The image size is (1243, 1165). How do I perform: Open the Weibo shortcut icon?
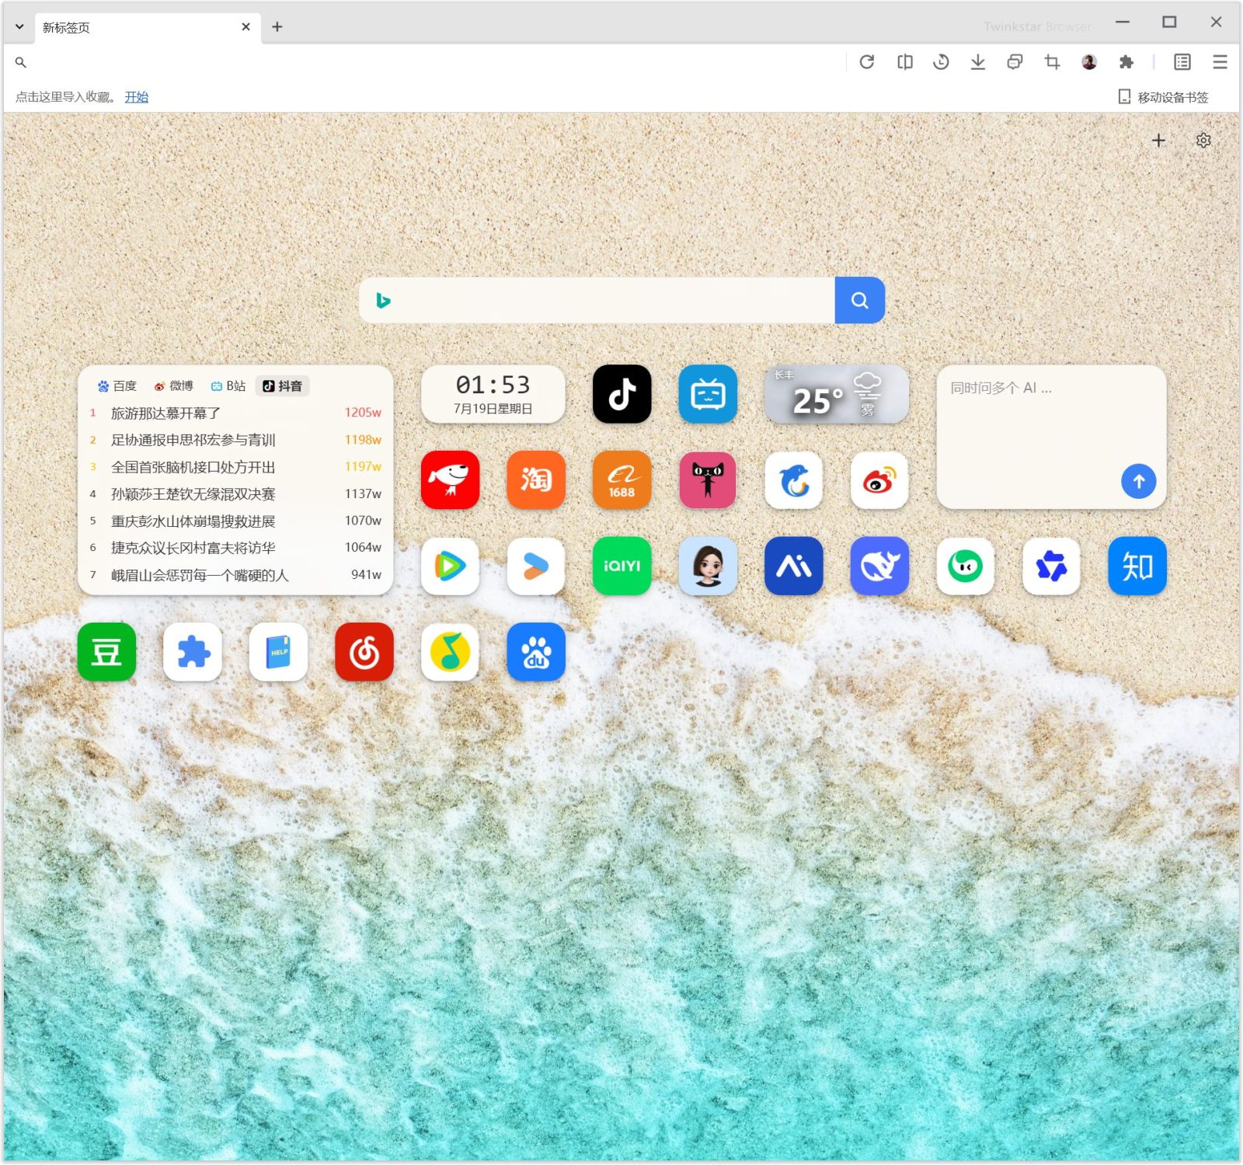(879, 480)
